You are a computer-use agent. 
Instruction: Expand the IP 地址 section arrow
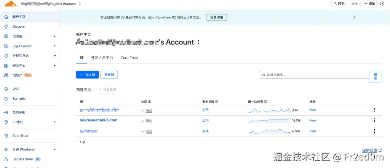point(55,122)
